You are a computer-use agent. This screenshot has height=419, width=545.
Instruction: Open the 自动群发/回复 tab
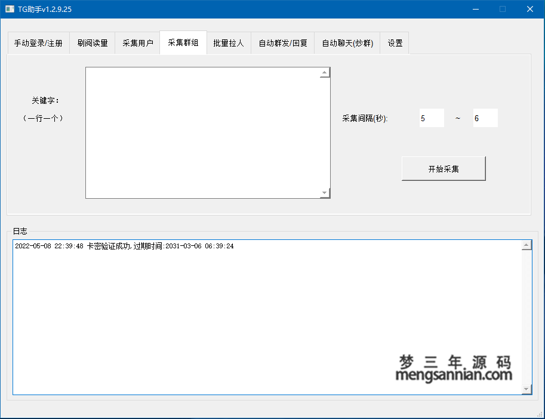(283, 43)
